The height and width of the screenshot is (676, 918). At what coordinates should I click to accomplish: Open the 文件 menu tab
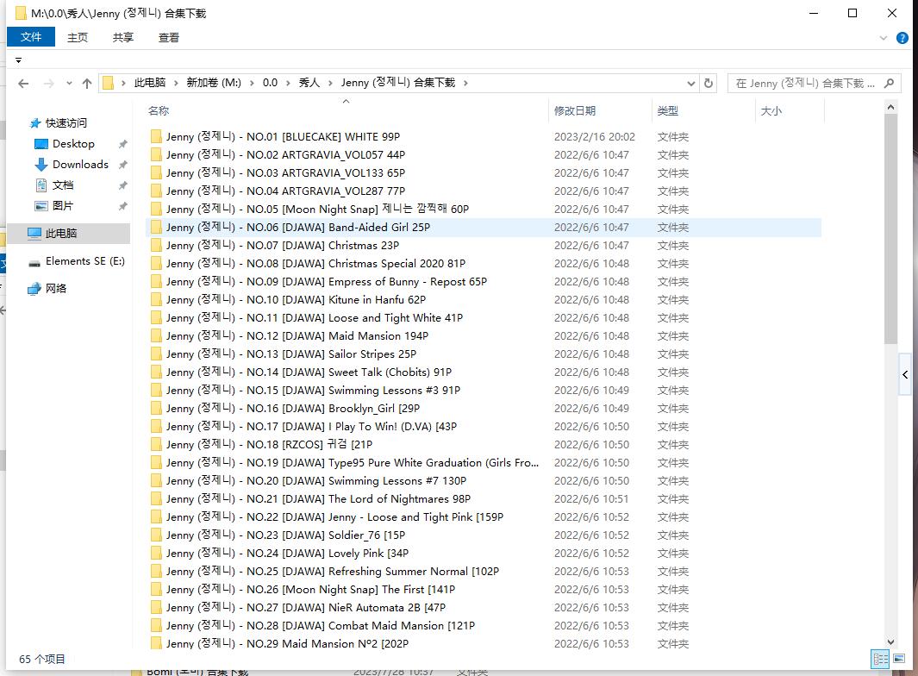pyautogui.click(x=31, y=37)
